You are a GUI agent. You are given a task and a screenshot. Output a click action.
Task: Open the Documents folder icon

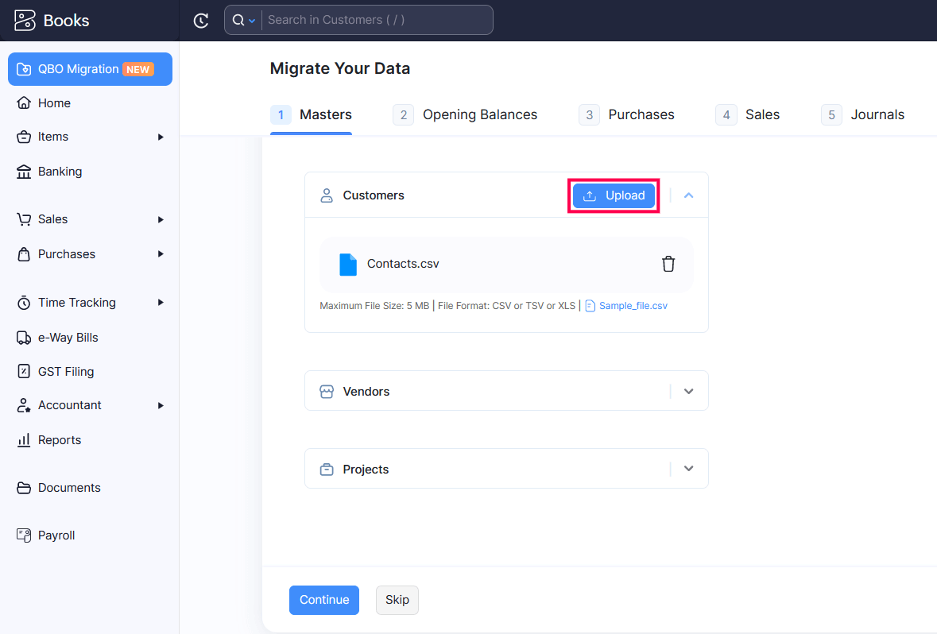tap(24, 488)
